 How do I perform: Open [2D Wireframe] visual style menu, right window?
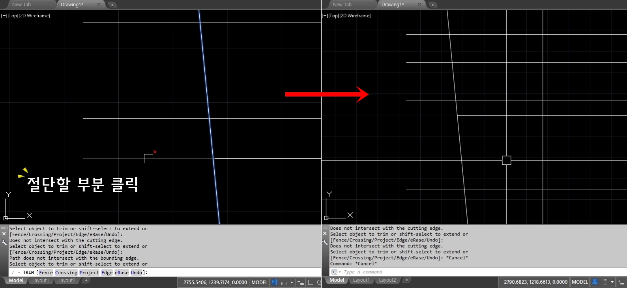[x=355, y=16]
